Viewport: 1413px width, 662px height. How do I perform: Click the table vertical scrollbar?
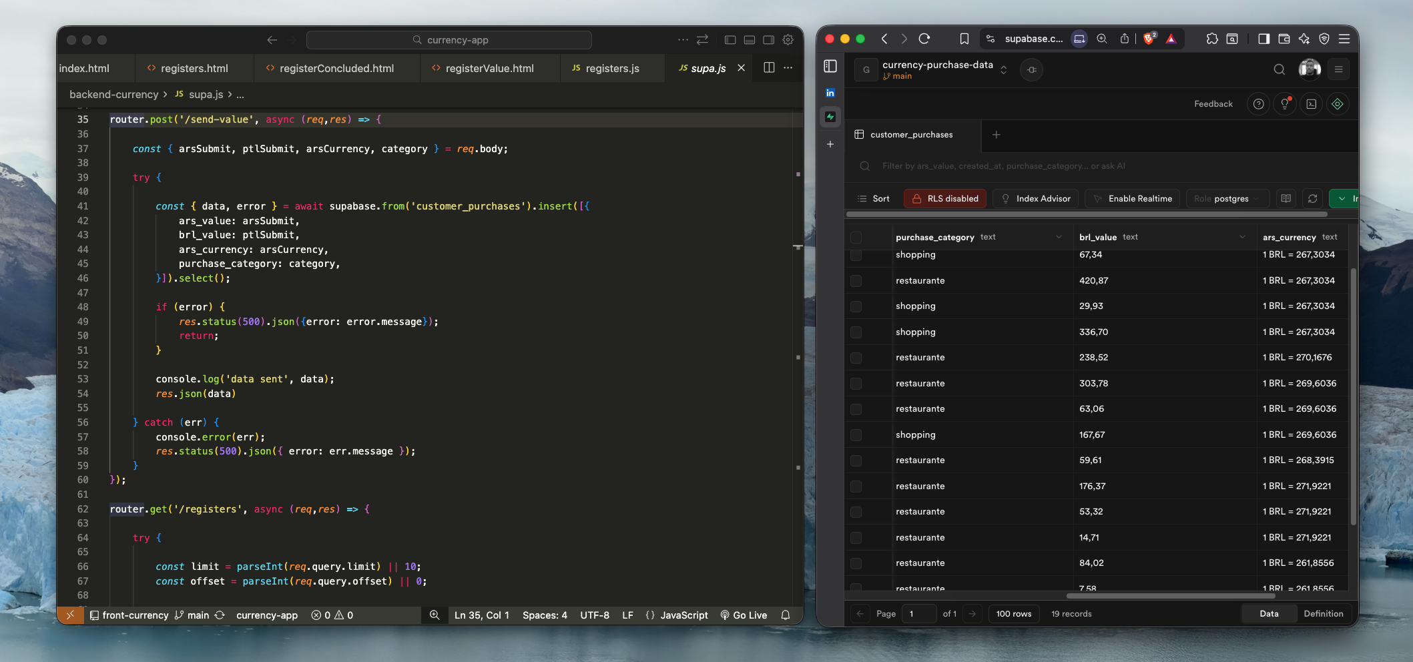pos(1352,396)
